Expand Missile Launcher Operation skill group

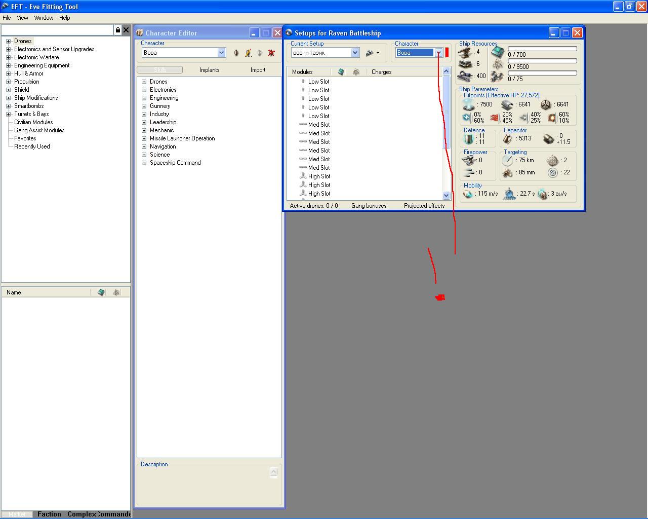144,138
